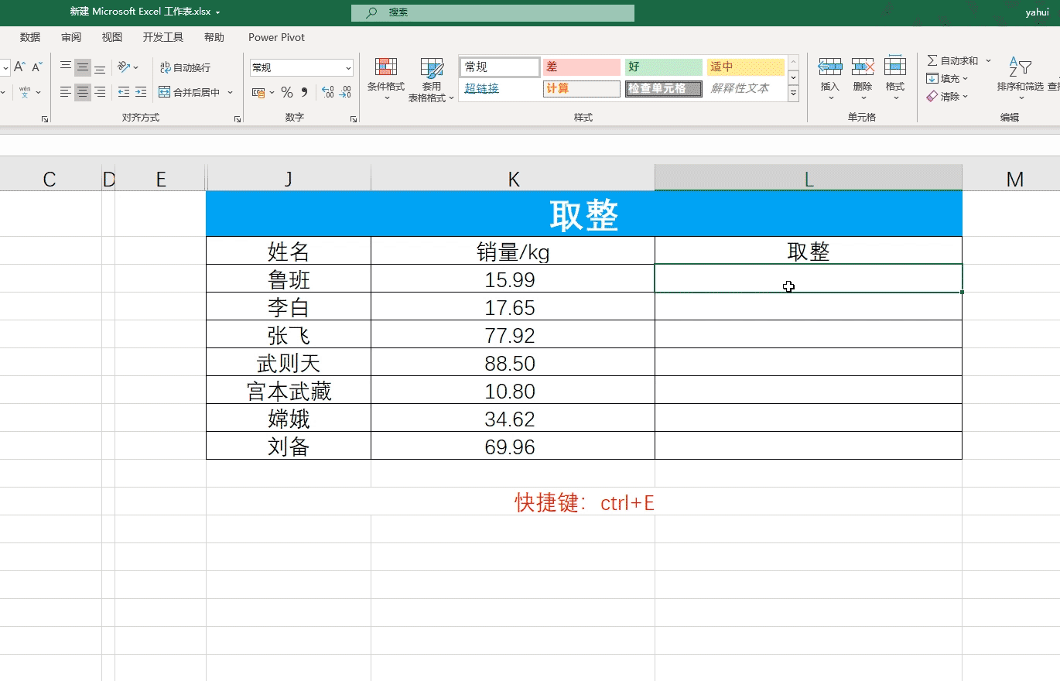Switch to the 数据 ribbon tab

point(30,37)
